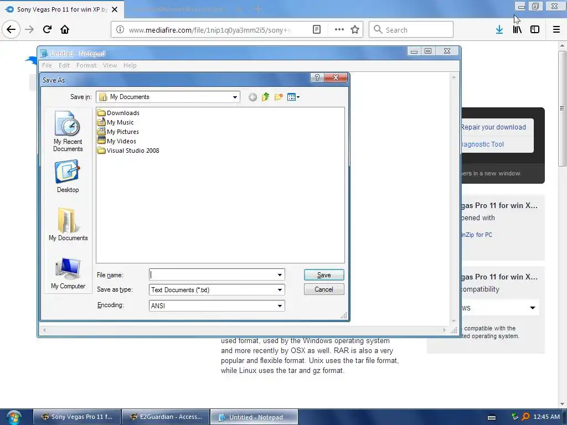Bookmark this page with the star
Screen dimensions: 567x425
pos(355,30)
